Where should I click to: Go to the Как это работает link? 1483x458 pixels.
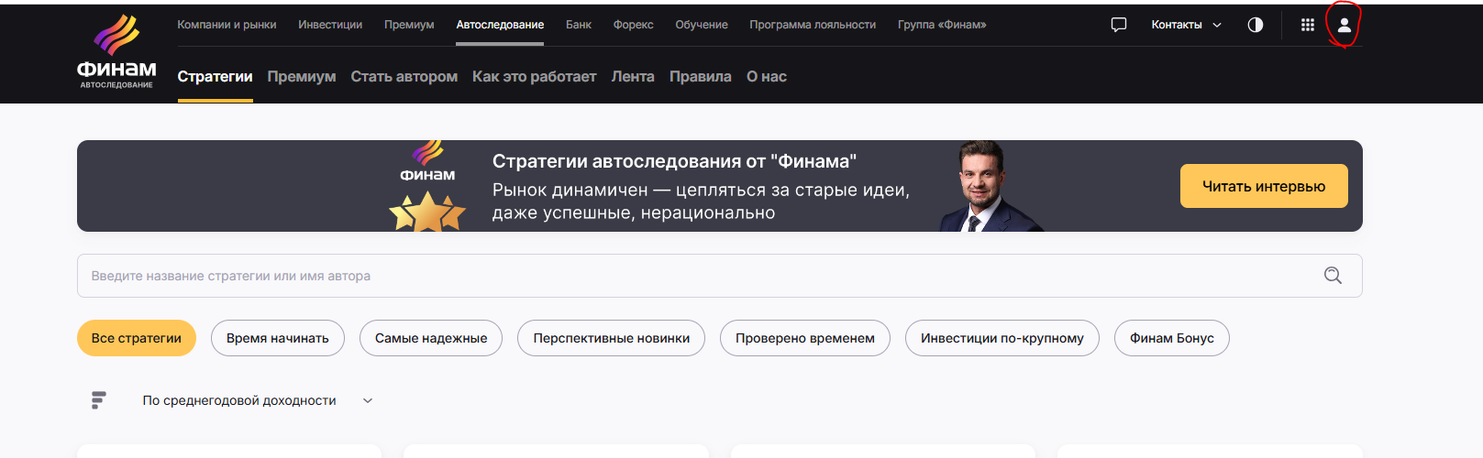(534, 77)
